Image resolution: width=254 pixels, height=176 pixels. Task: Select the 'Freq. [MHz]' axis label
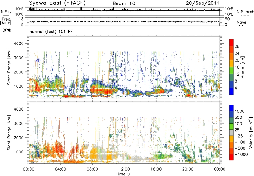point(6,22)
